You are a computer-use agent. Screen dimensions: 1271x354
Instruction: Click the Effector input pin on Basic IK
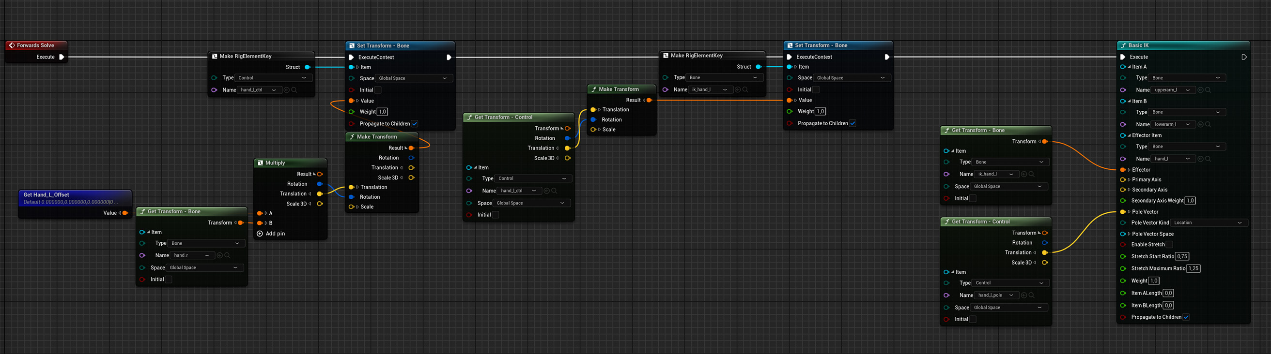click(1123, 170)
